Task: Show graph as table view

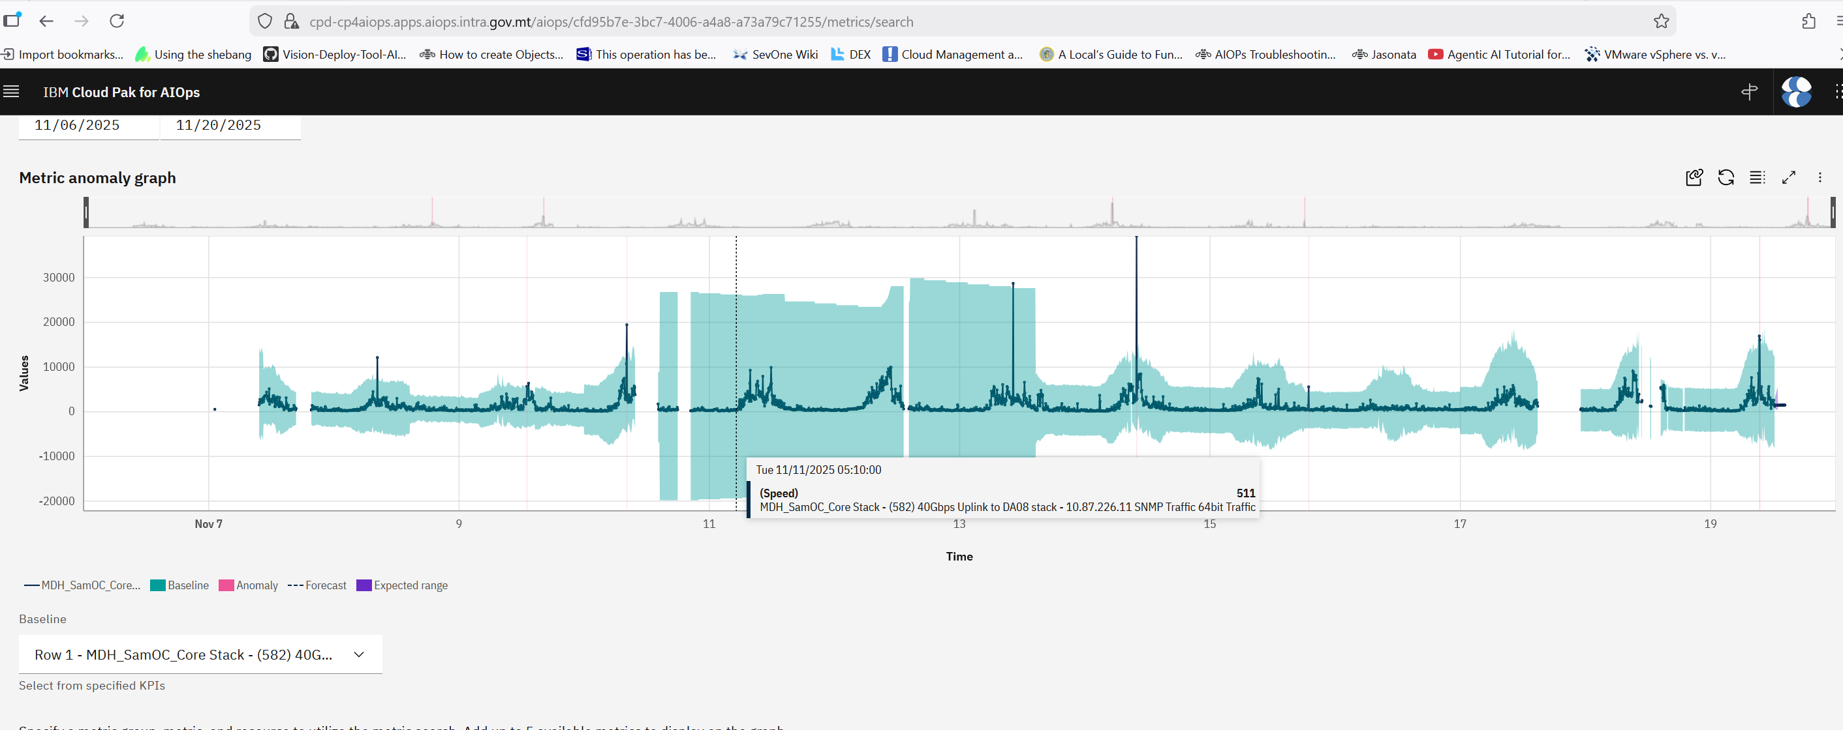Action: click(1757, 177)
